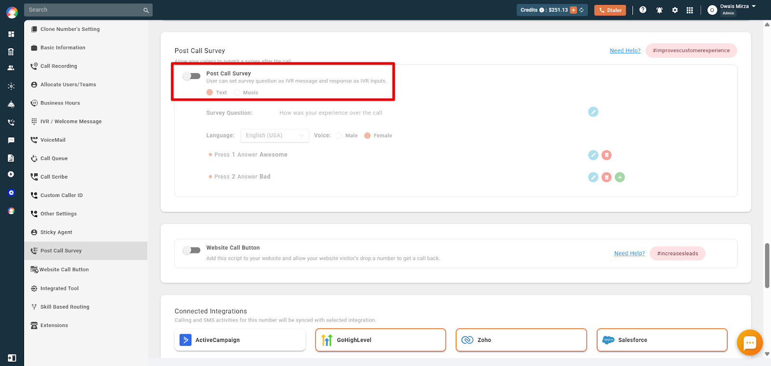The width and height of the screenshot is (771, 366).
Task: Open Call Scribe settings
Action: [x=86, y=177]
